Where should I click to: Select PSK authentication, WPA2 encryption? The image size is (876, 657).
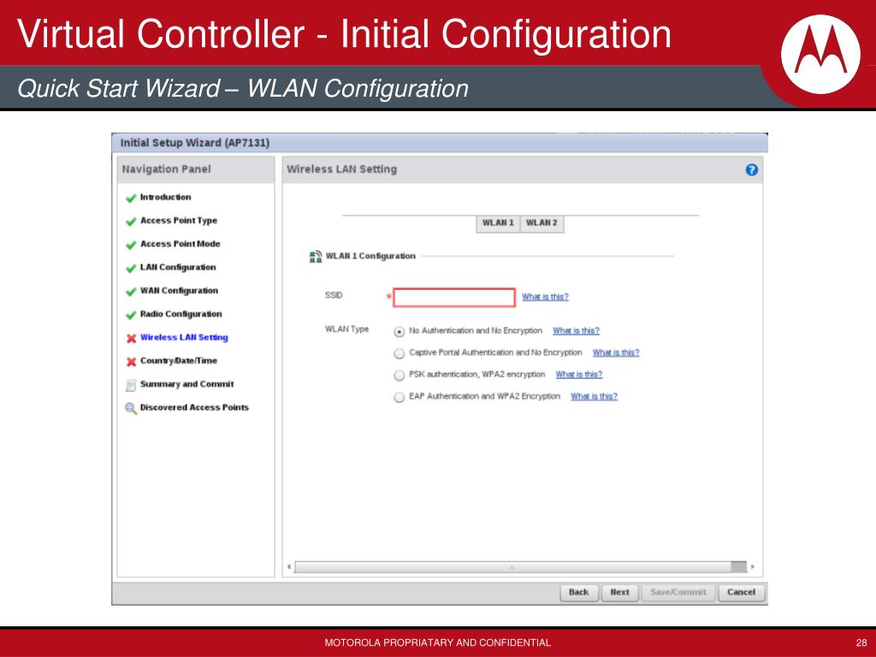point(399,375)
